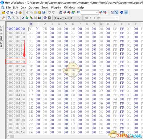Click offset address 000006A4
The image size is (143, 139).
(16, 132)
